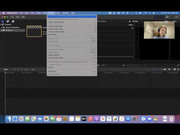Open the Titles and Generators sidebar
Image resolution: width=180 pixels, height=135 pixels.
(13, 21)
